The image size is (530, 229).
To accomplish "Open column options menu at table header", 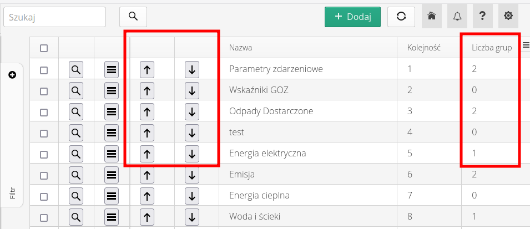I will click(526, 48).
